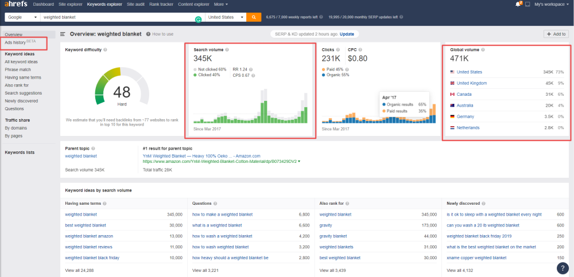Viewport: 574px width, 277px height.
Task: Click the Update SERP link
Action: pos(347,34)
